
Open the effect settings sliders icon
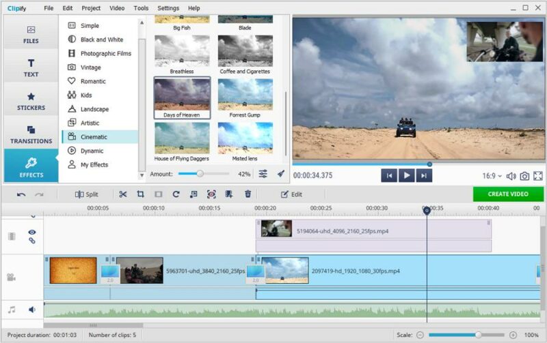(263, 174)
